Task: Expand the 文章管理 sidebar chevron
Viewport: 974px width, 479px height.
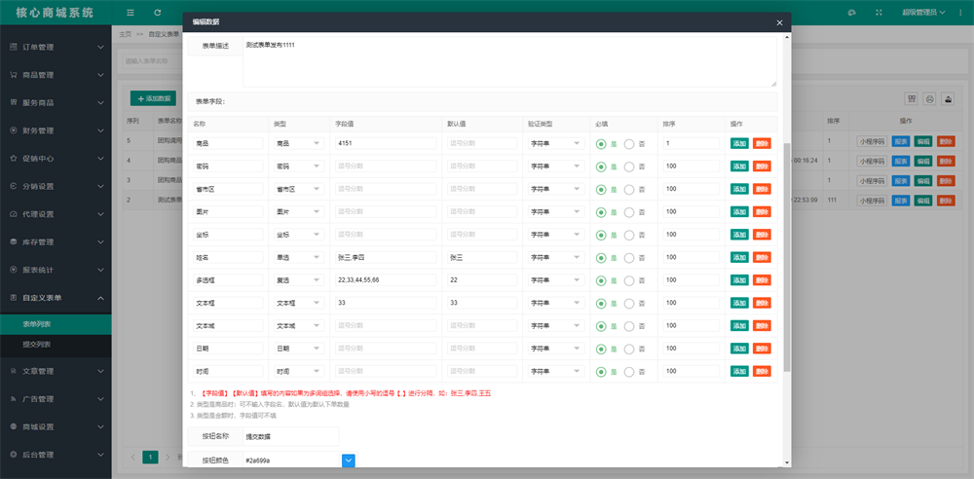Action: coord(100,372)
